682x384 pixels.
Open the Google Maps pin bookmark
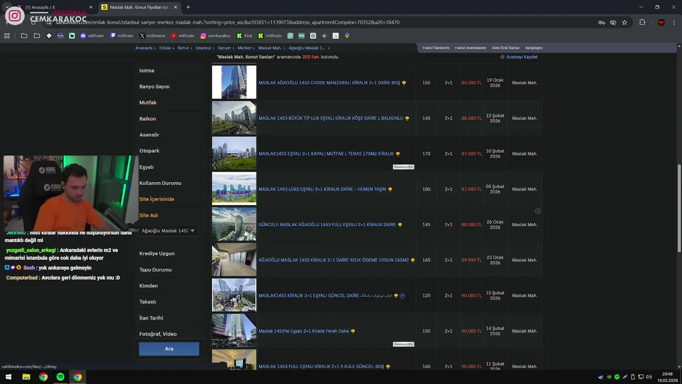pyautogui.click(x=347, y=36)
